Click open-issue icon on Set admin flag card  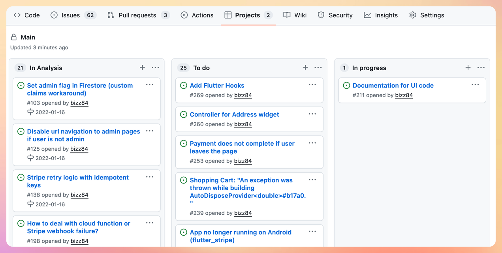point(21,85)
